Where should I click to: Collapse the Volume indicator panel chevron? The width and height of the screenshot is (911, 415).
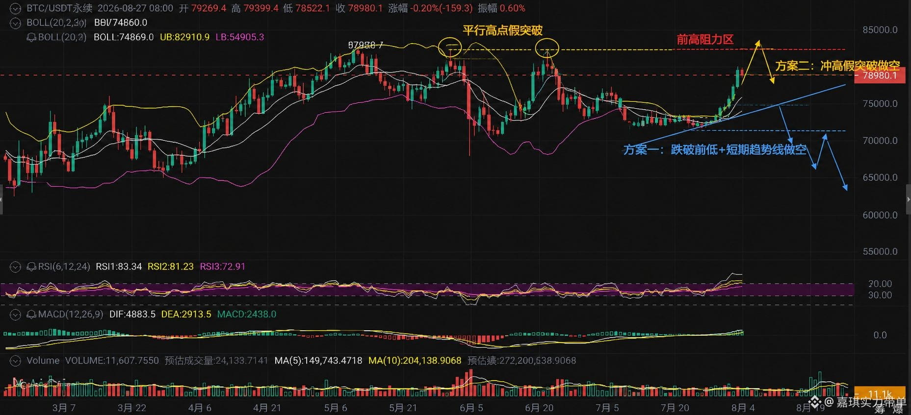click(15, 361)
